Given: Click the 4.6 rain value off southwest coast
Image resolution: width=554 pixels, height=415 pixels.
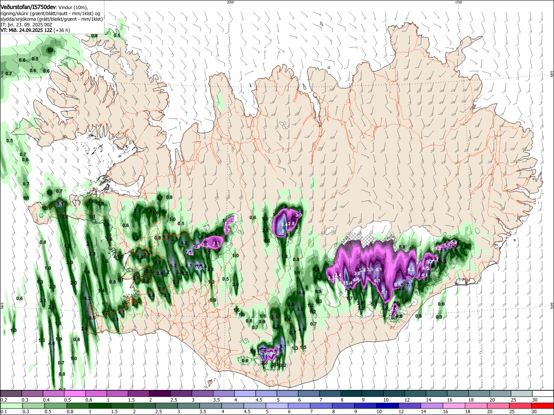Looking at the screenshot, I should click(52, 344).
